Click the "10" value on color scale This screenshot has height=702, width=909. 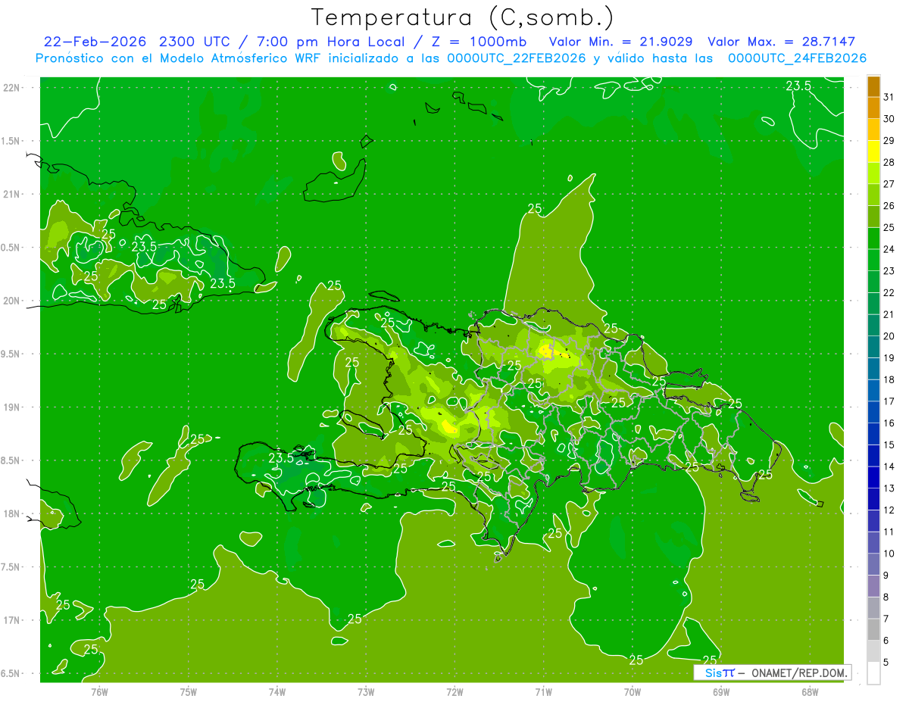[889, 554]
